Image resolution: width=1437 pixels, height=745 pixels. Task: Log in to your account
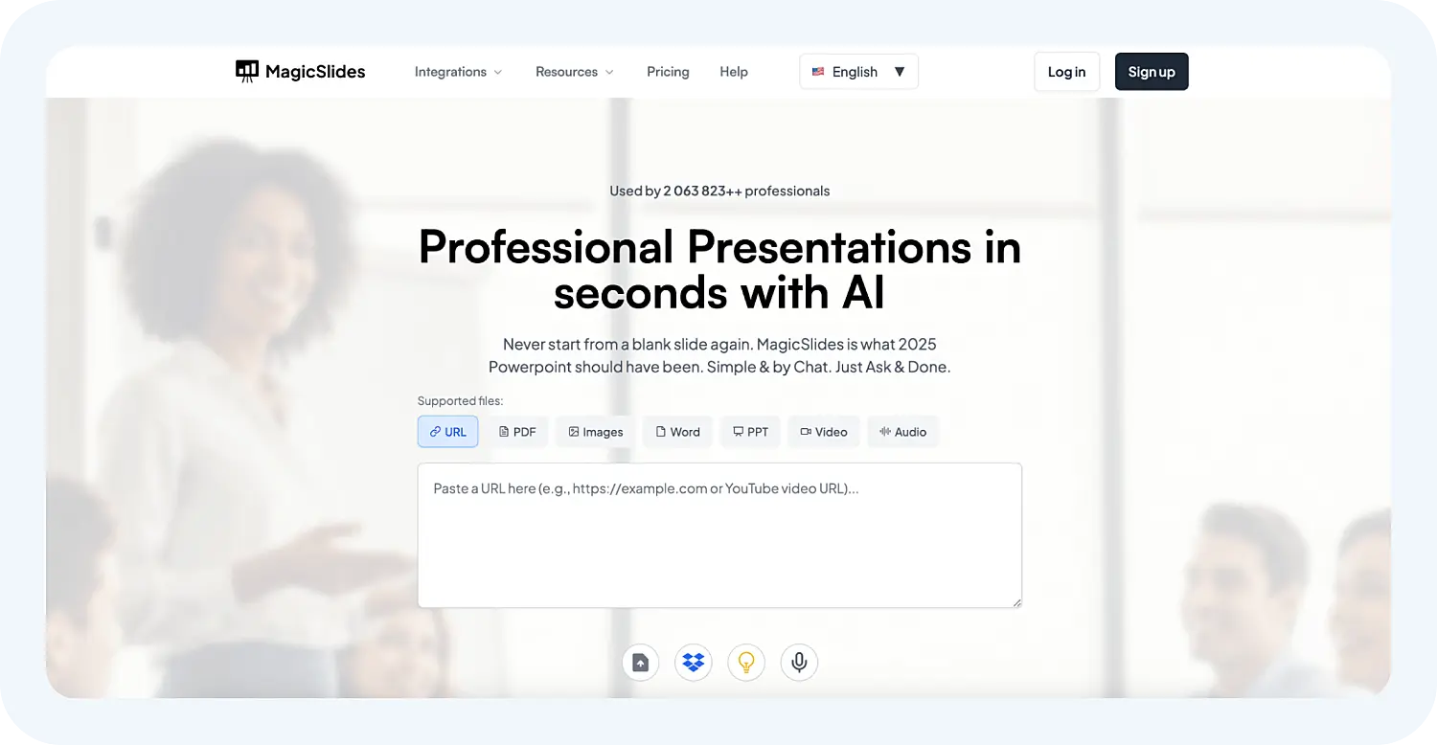pyautogui.click(x=1066, y=71)
